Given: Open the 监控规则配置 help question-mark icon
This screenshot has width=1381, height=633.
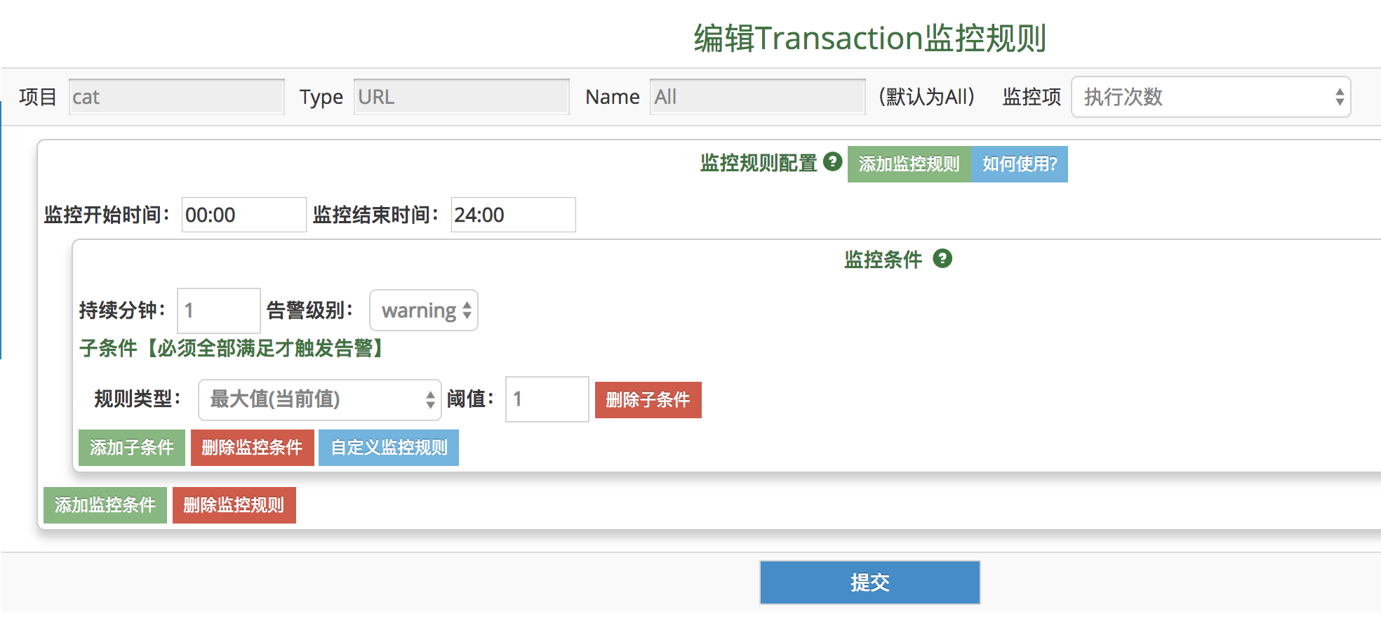Looking at the screenshot, I should pyautogui.click(x=832, y=163).
